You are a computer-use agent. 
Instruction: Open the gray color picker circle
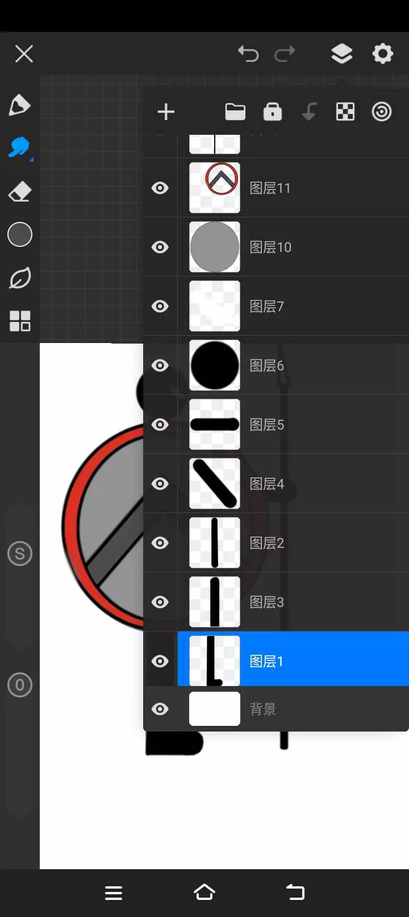(x=20, y=234)
